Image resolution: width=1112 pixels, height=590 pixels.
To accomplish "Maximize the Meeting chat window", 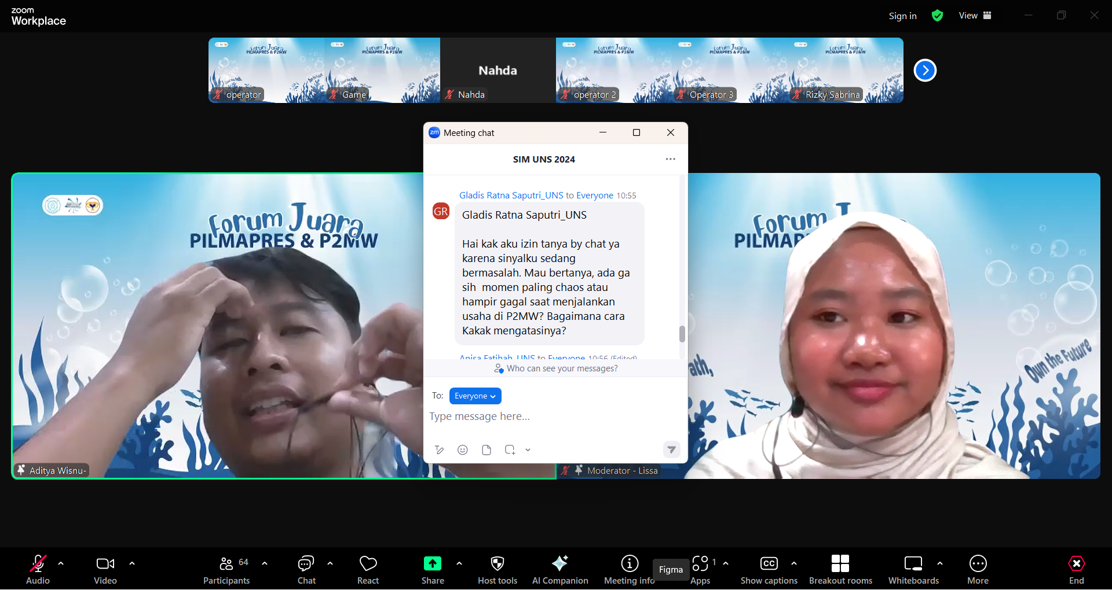I will click(637, 132).
